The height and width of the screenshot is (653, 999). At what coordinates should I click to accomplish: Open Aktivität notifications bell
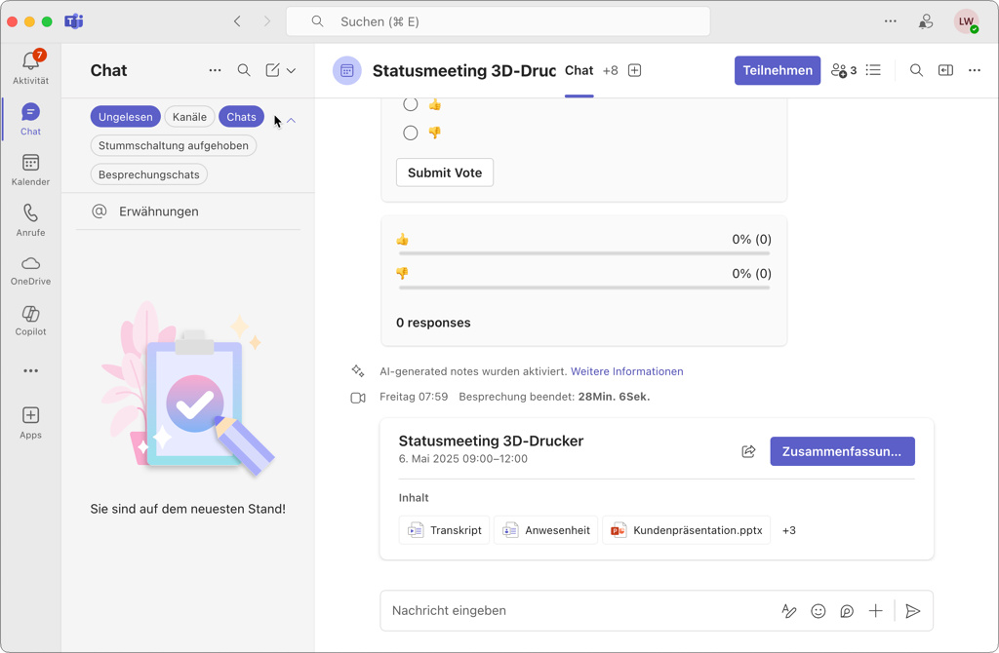pos(30,67)
